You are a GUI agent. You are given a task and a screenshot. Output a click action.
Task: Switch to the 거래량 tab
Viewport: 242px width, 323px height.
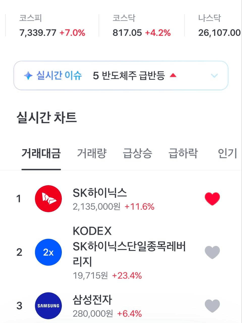point(92,153)
